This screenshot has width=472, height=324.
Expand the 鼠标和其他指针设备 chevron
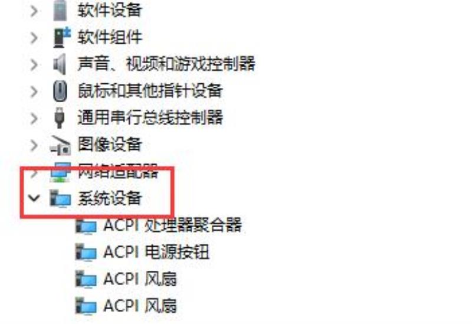point(34,91)
